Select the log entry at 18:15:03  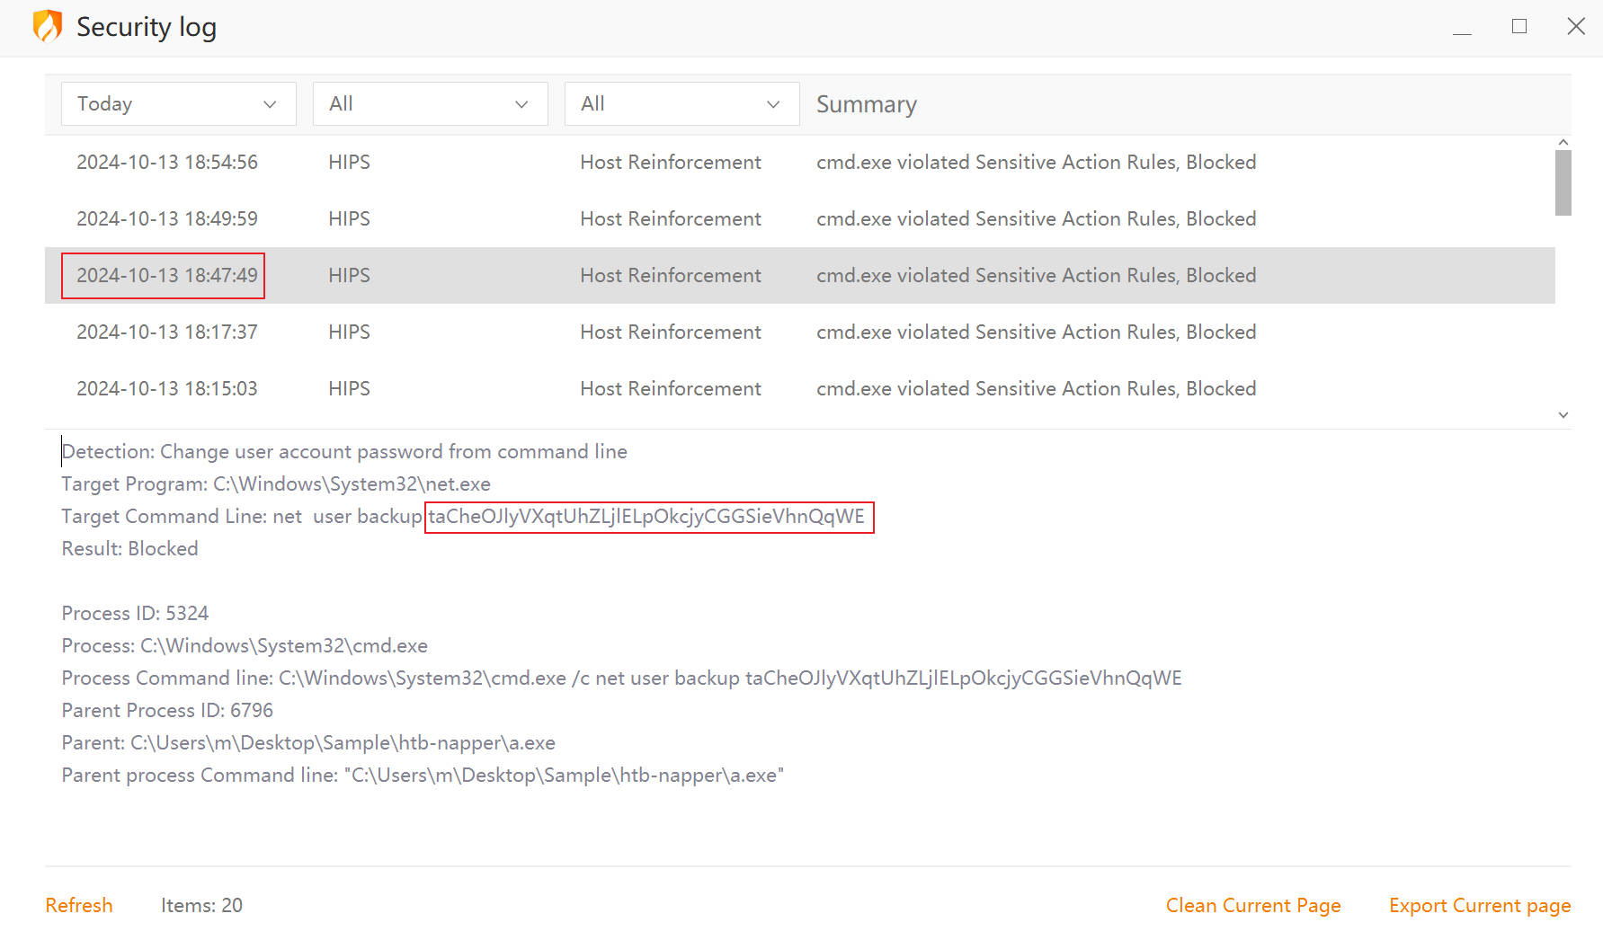[800, 389]
